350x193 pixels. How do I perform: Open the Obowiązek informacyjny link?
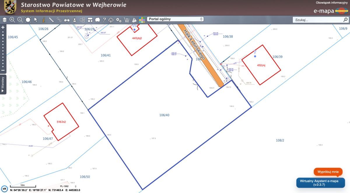[x=332, y=3]
